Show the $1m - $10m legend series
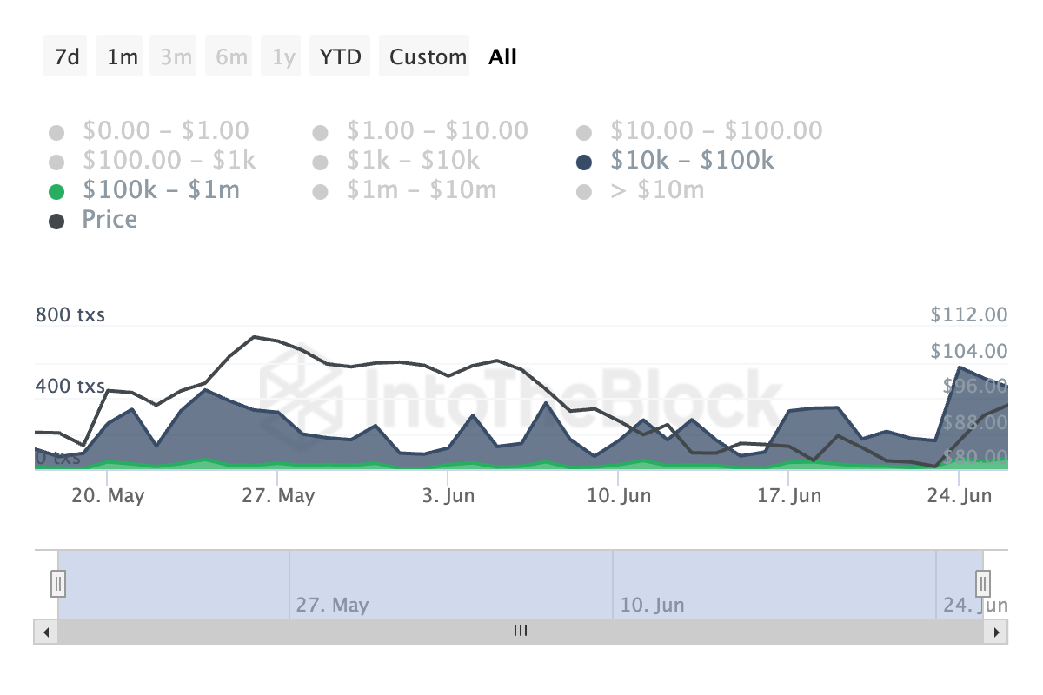Image resolution: width=1043 pixels, height=695 pixels. [320, 192]
